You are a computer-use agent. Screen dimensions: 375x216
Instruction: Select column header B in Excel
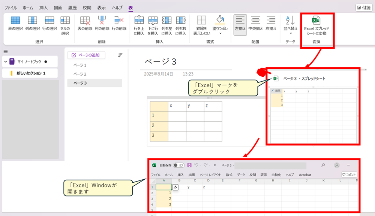tap(179, 181)
